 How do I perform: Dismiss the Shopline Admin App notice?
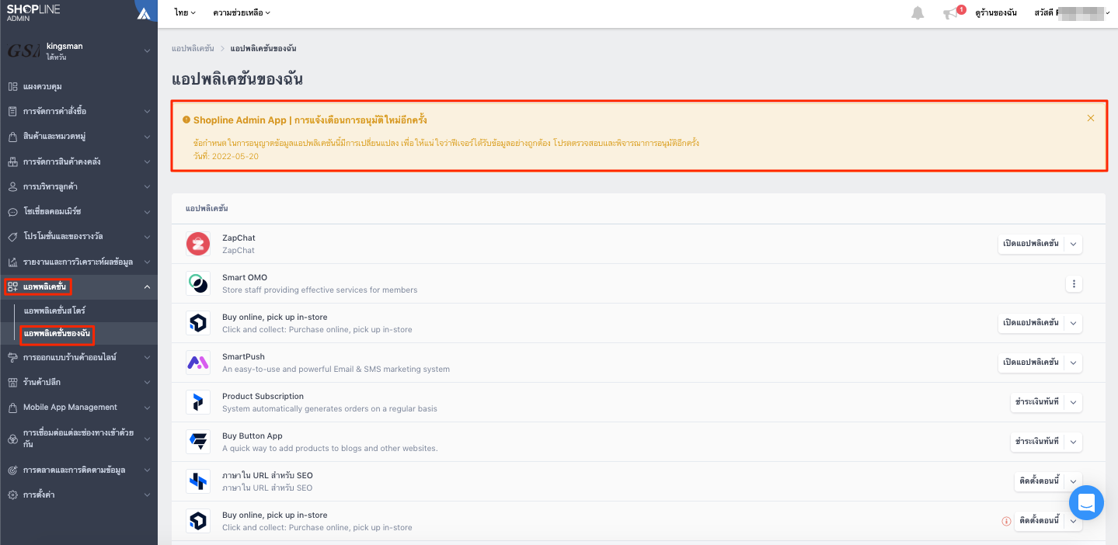point(1091,118)
